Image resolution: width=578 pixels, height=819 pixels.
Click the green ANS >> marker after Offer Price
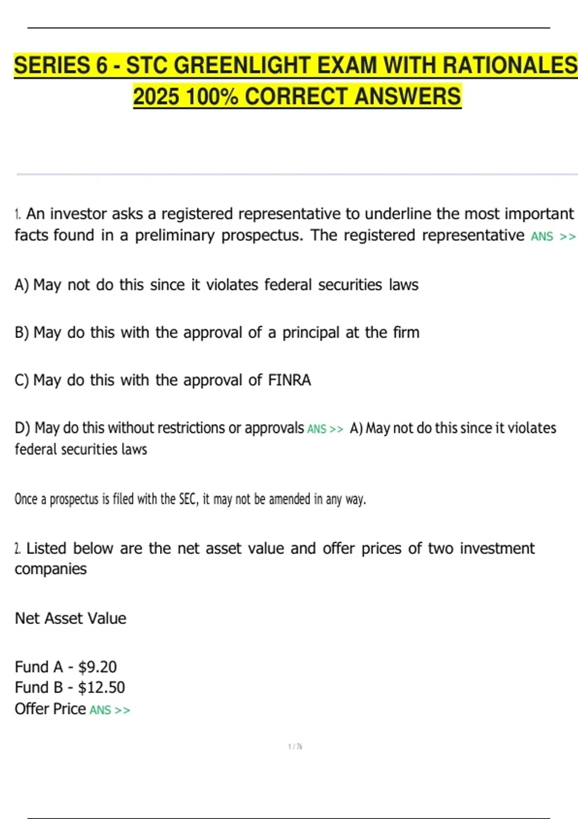pyautogui.click(x=110, y=710)
